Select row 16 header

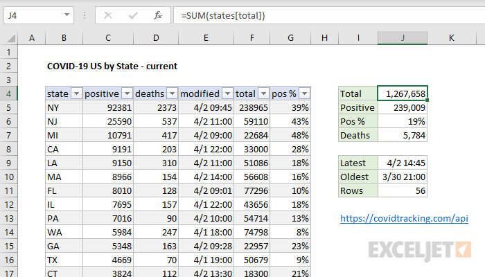pos(8,260)
